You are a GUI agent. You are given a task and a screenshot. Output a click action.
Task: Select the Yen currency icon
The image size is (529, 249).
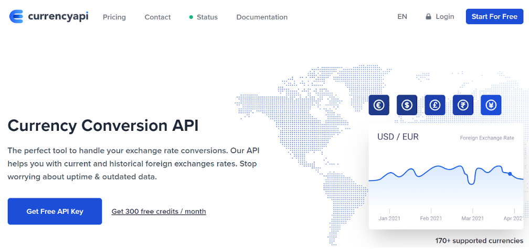[491, 105]
